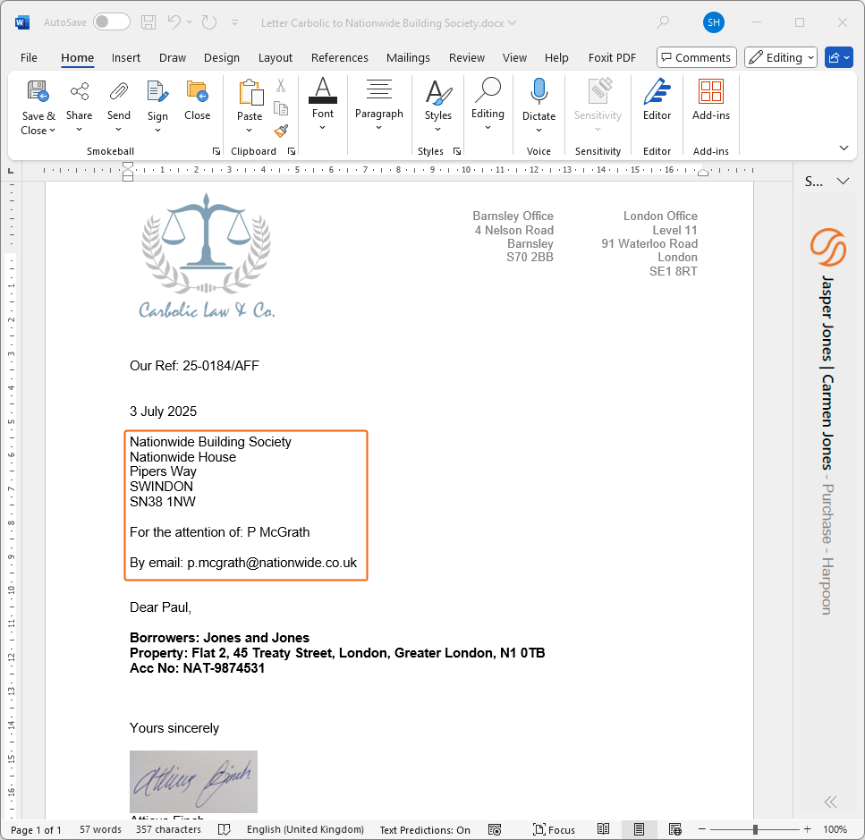Click the search magnifier in title bar
865x840 pixels.
click(663, 22)
